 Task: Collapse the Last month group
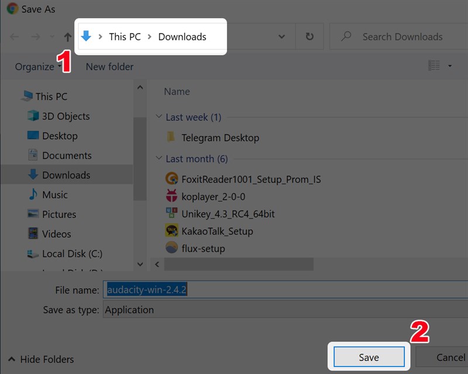coord(159,158)
